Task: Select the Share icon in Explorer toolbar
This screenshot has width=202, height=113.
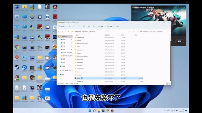Action: (89, 26)
